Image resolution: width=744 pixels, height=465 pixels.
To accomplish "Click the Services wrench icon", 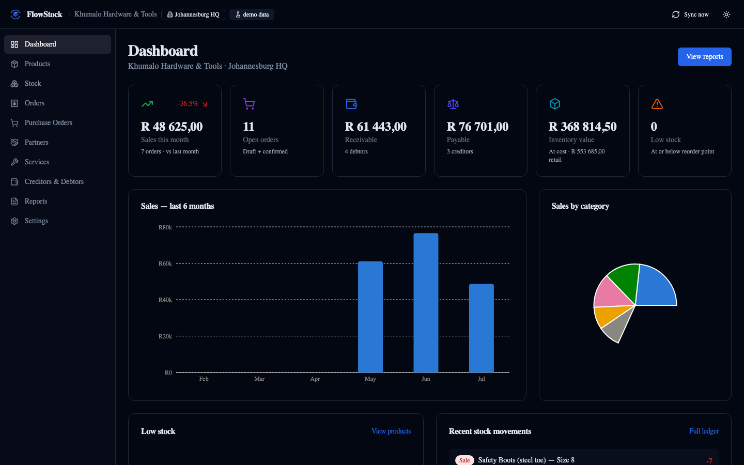I will click(14, 162).
